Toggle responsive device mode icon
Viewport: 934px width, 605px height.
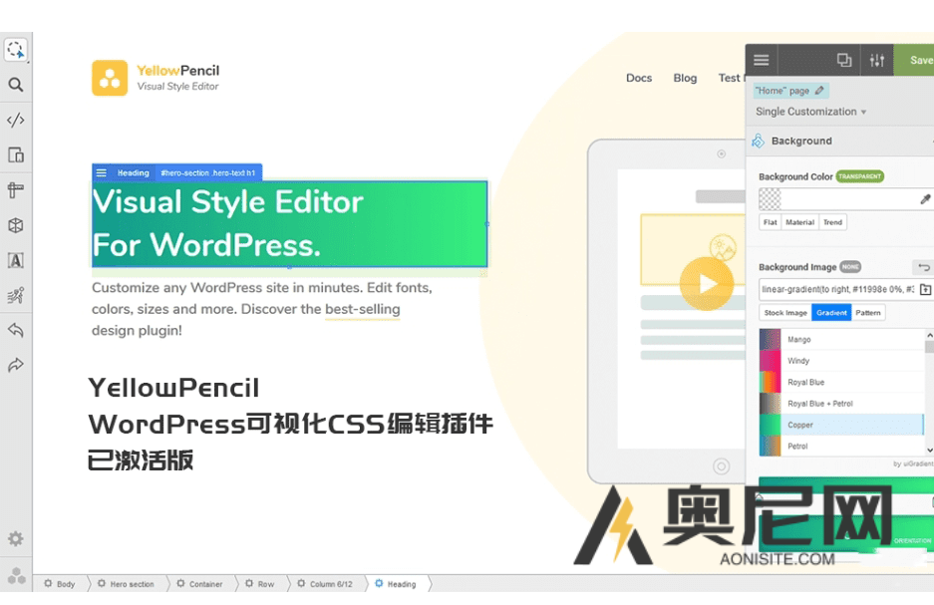pos(16,154)
